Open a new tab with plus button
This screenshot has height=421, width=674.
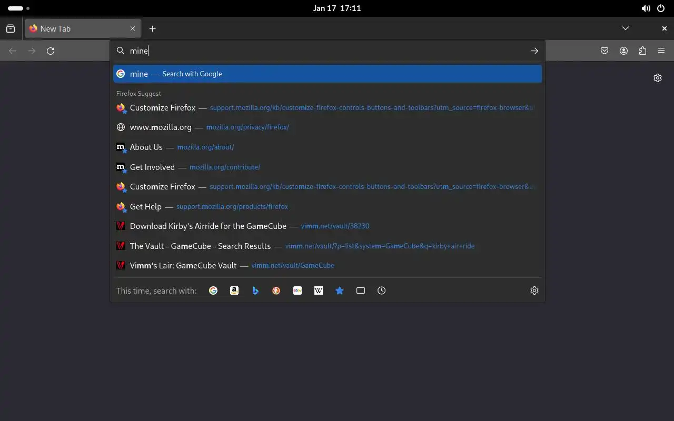point(152,28)
